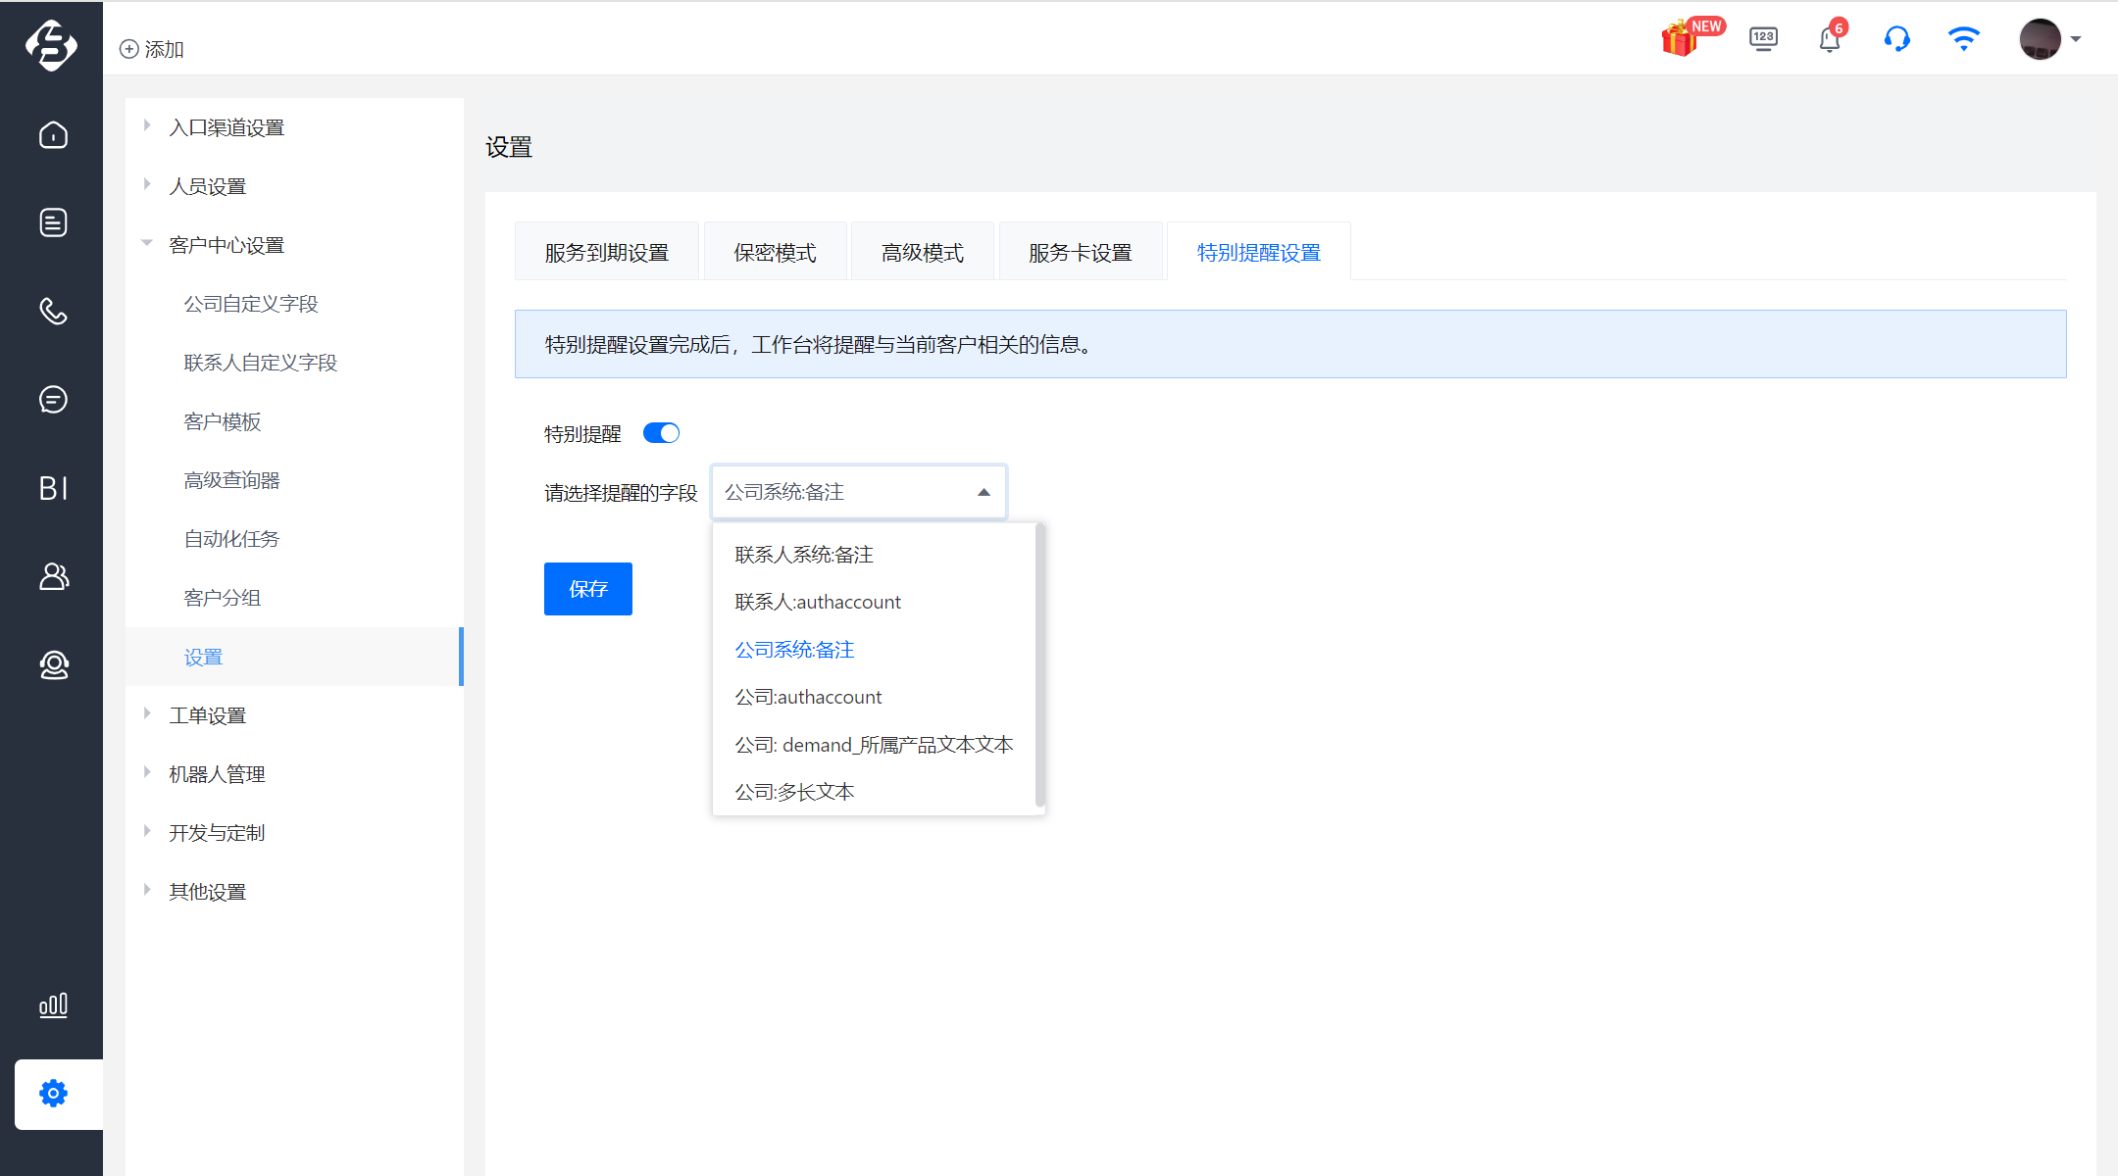Open the user avatar dropdown menu

[x=2050, y=39]
